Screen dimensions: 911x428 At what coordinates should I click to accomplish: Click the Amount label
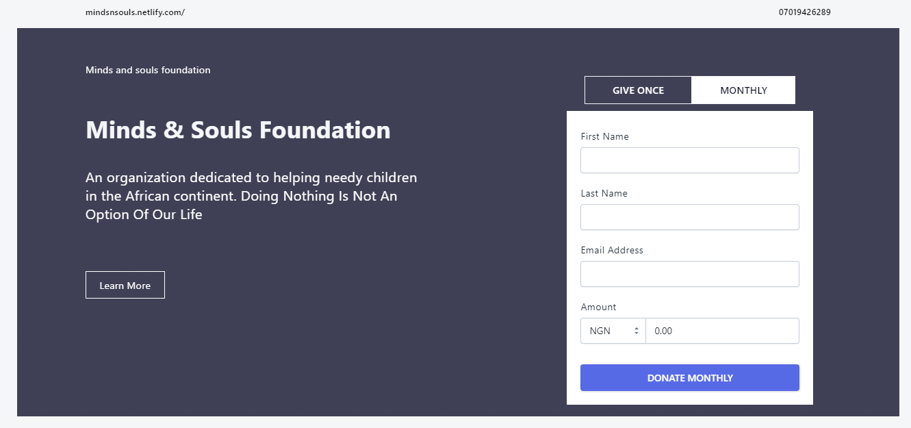tap(599, 307)
